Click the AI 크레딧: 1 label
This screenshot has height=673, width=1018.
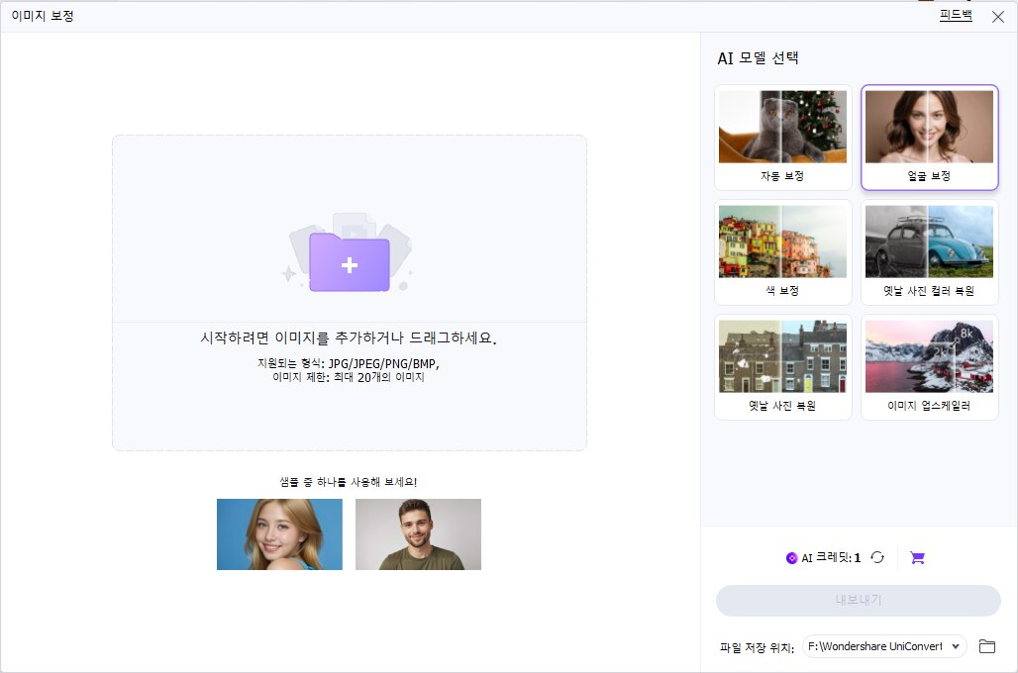point(831,558)
